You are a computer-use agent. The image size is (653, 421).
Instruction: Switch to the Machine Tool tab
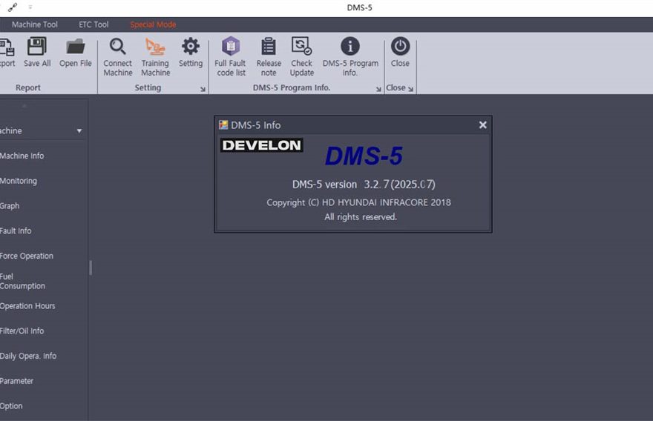[34, 24]
